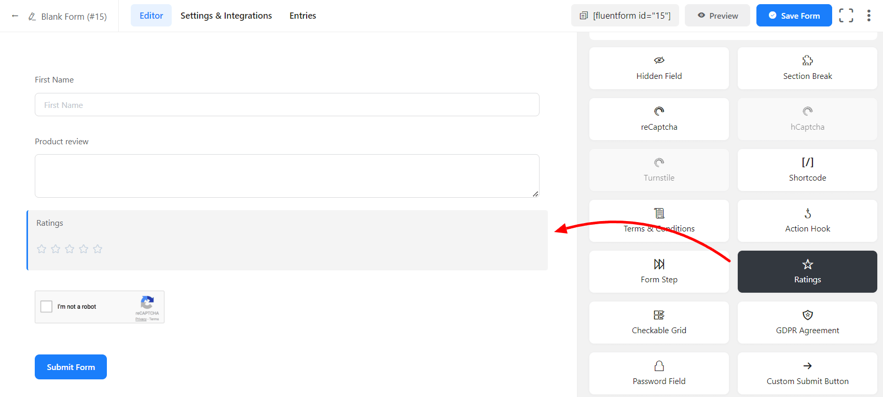Toggle fullscreen editor mode
Viewport: 883px width, 397px height.
pyautogui.click(x=846, y=16)
